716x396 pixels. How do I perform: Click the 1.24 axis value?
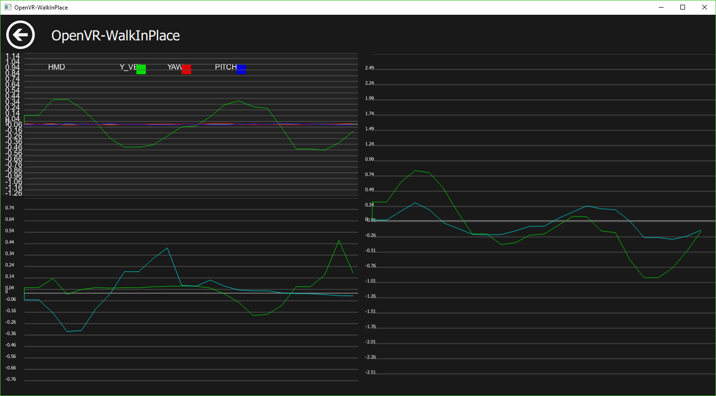pyautogui.click(x=369, y=144)
